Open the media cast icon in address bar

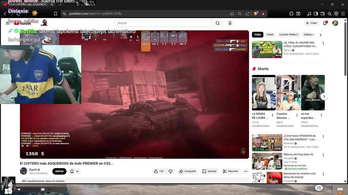232,14
